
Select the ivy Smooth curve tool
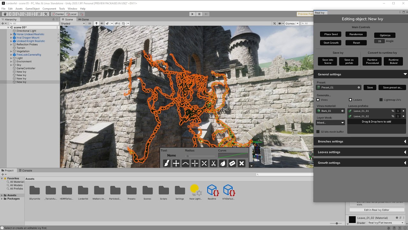pyautogui.click(x=185, y=164)
